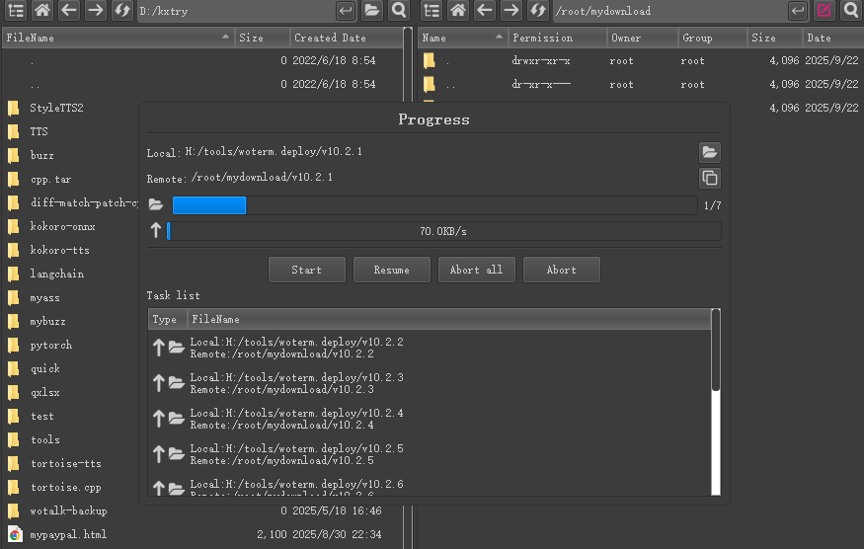Click the local pane home icon
The height and width of the screenshot is (549, 864).
coord(42,11)
